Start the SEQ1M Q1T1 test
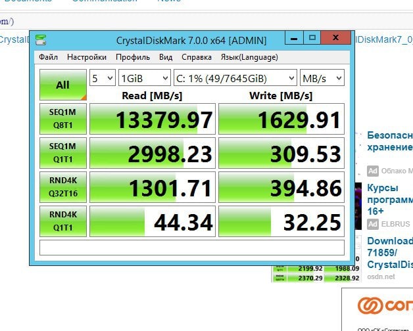The height and width of the screenshot is (331, 413). 63,153
